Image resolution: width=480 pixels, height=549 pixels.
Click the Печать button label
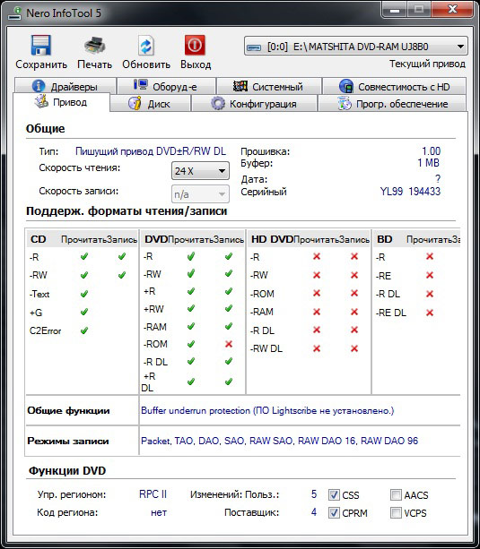95,64
